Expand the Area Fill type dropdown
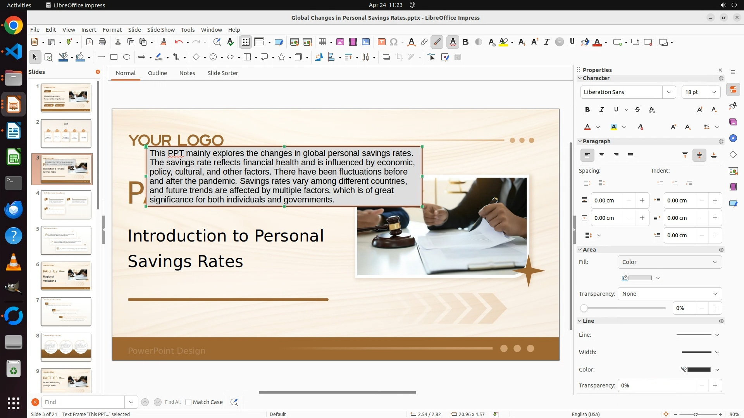Image resolution: width=744 pixels, height=418 pixels. click(x=670, y=262)
